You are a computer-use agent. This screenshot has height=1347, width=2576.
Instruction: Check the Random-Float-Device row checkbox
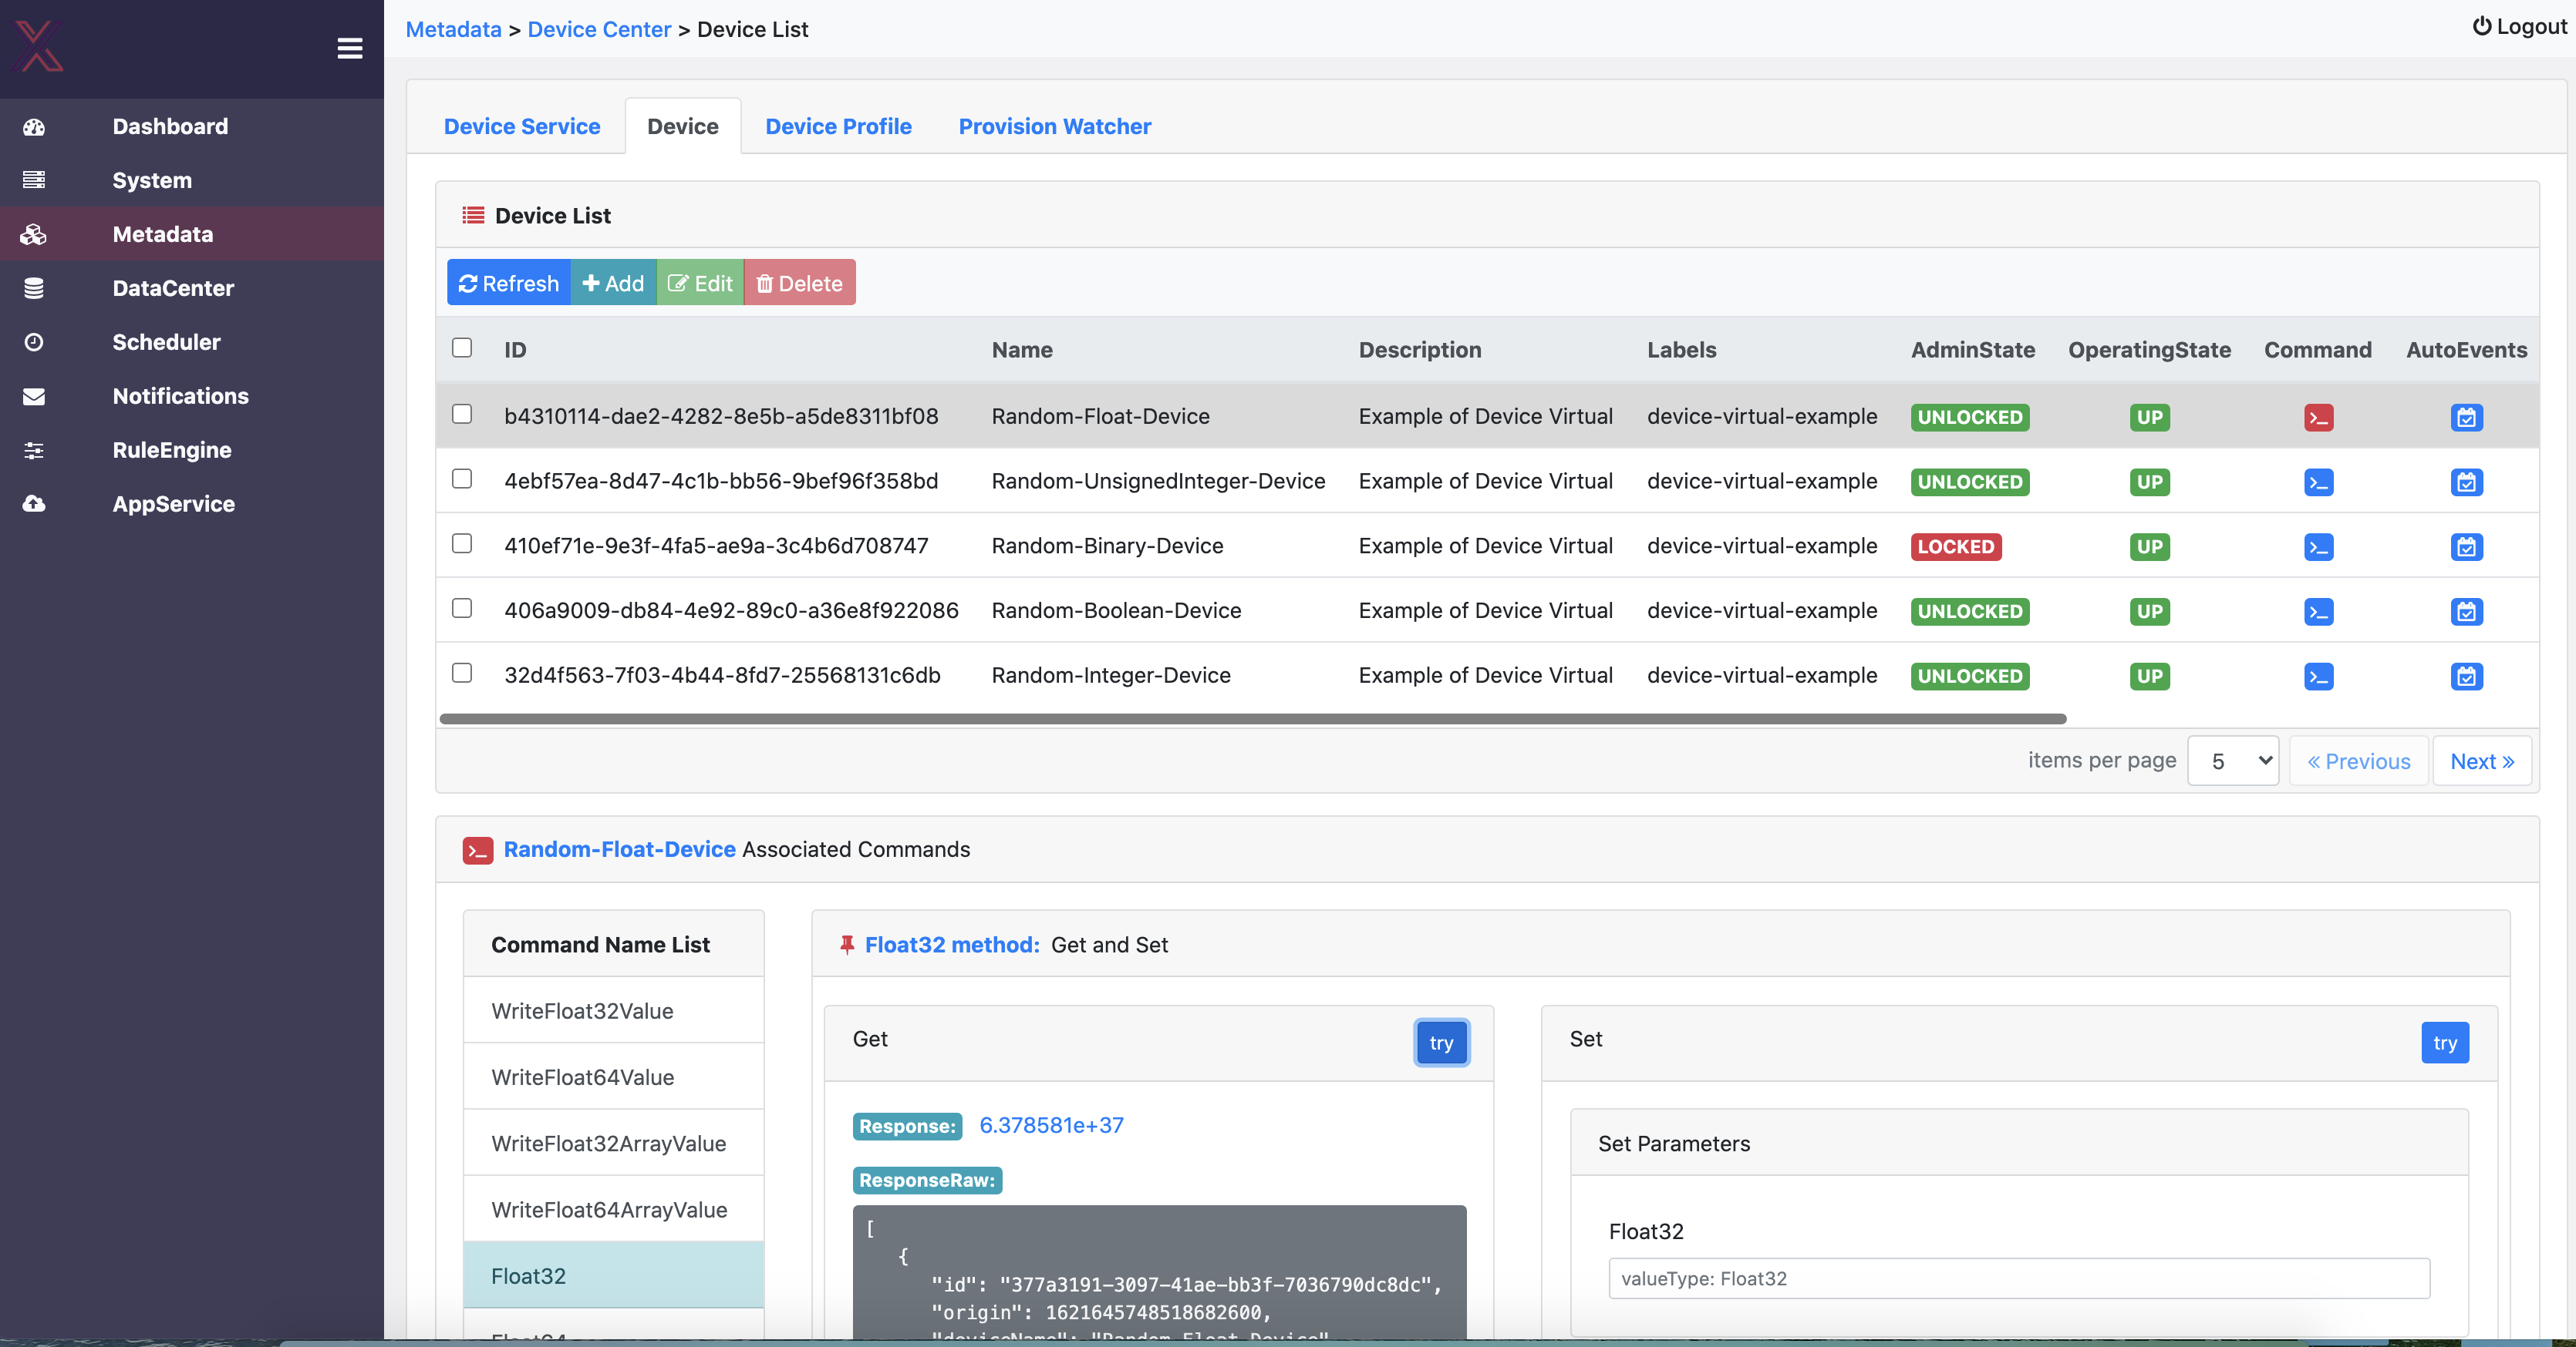click(x=461, y=414)
